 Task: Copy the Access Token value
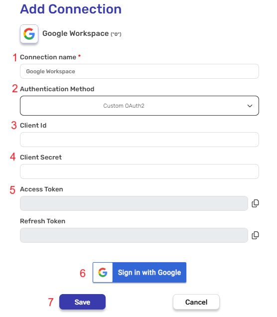tap(255, 203)
